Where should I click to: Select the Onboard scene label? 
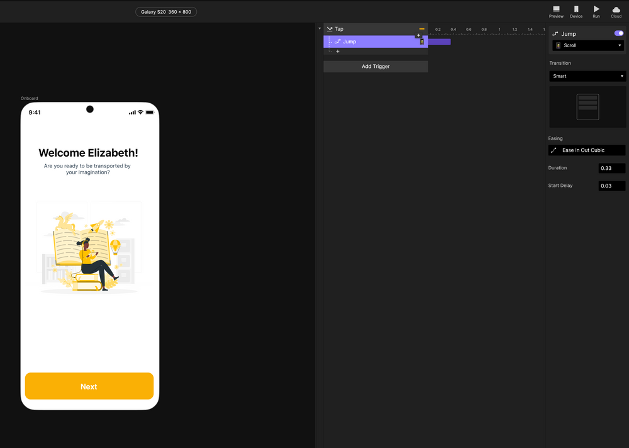[29, 98]
